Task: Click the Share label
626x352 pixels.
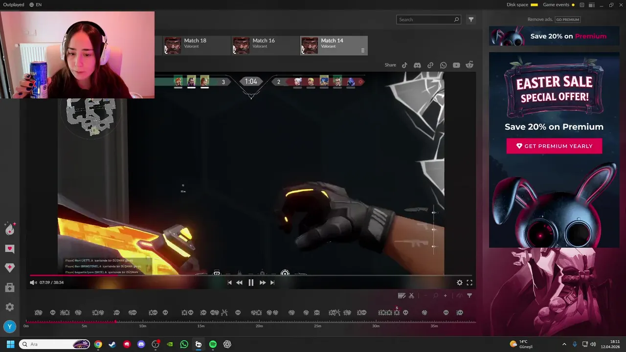Action: [x=390, y=65]
